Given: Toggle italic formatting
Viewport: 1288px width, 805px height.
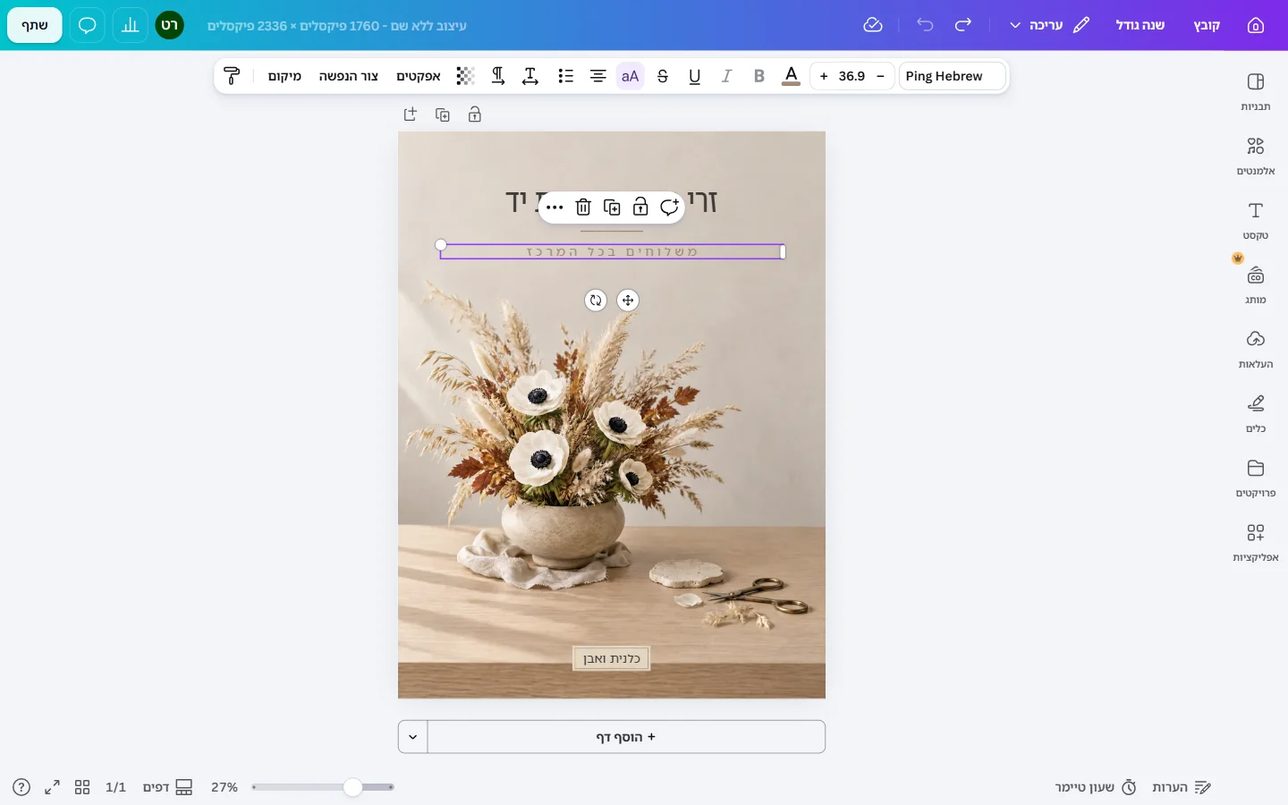Looking at the screenshot, I should [727, 76].
